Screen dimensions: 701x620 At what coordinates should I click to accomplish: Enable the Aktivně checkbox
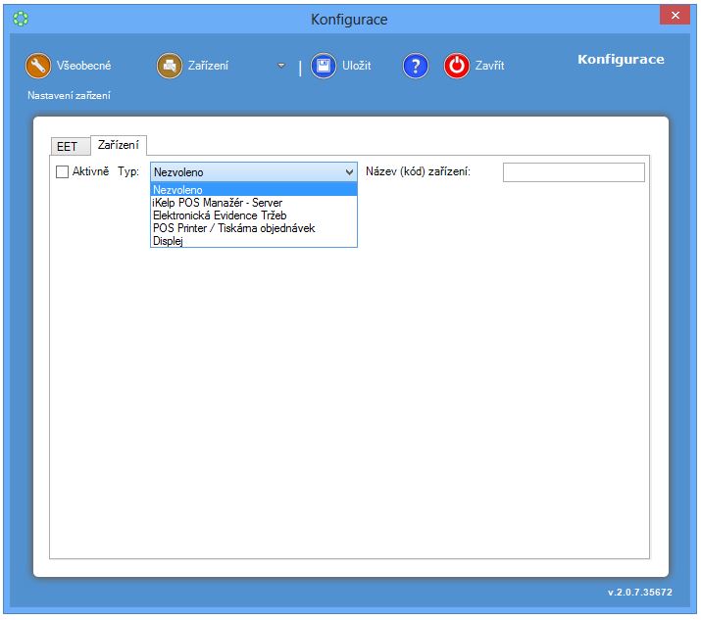63,172
